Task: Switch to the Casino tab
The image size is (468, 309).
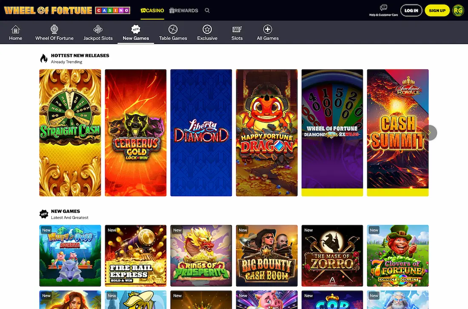Action: [x=152, y=11]
